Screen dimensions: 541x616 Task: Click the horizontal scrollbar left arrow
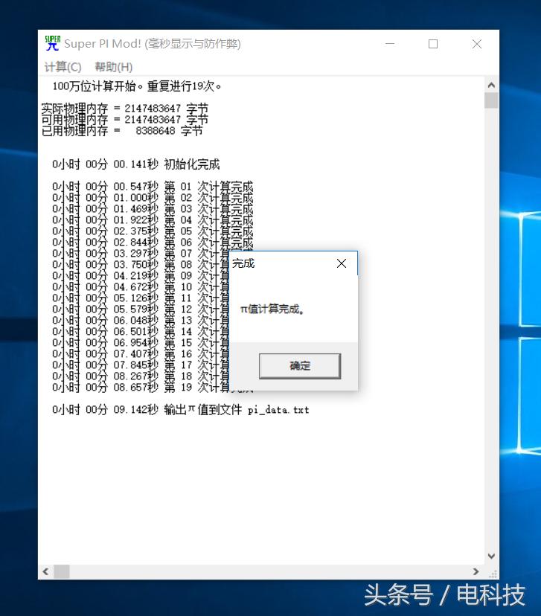coord(45,571)
